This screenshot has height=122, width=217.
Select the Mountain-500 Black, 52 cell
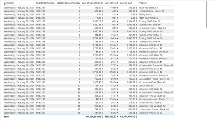150,113
